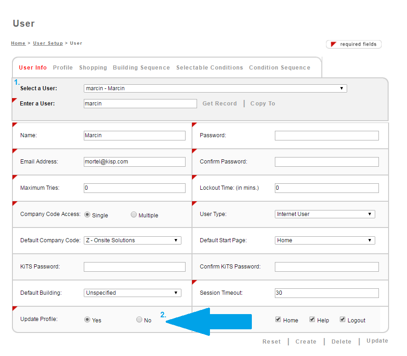The height and width of the screenshot is (356, 407).
Task: Open the Selectable Conditions tab
Action: pos(209,68)
